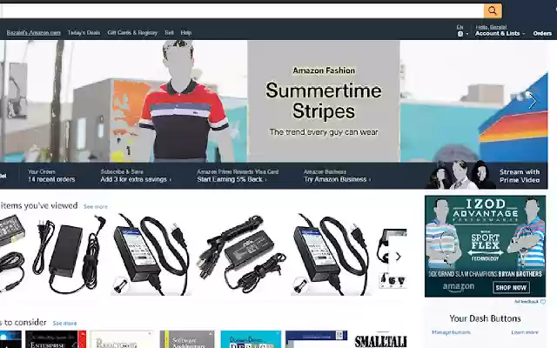This screenshot has width=557, height=348.
Task: Open the EN language globe selector
Action: tap(462, 31)
